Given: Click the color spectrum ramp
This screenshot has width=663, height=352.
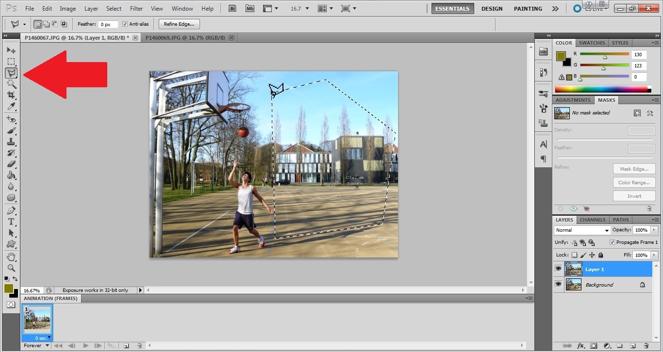Looking at the screenshot, I should 601,89.
